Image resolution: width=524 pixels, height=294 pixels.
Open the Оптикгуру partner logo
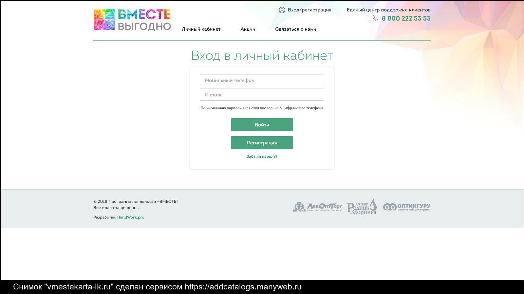tap(407, 207)
